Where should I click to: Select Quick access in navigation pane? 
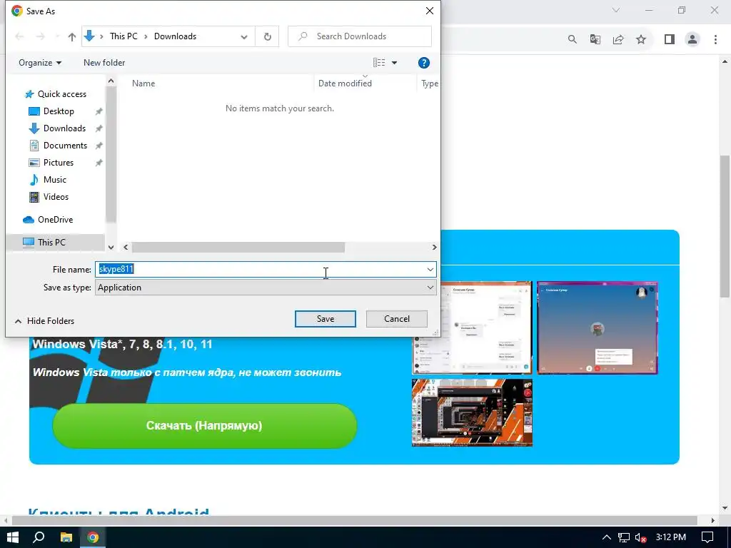coord(61,94)
